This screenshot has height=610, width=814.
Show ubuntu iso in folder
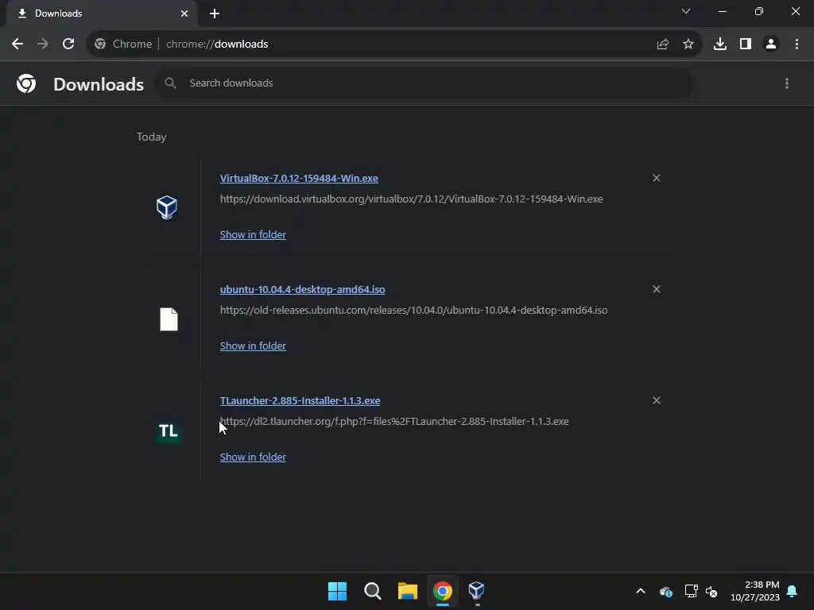pos(253,346)
